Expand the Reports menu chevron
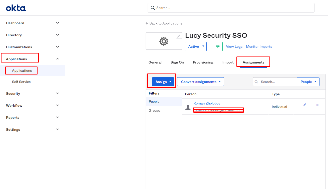 click(x=58, y=117)
